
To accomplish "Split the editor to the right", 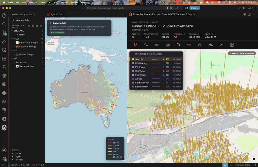I will coord(249,14).
